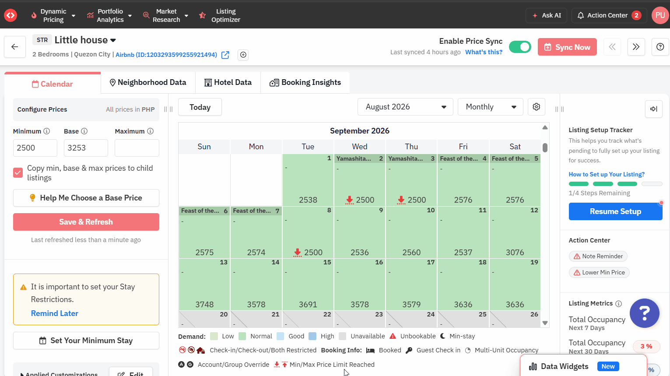This screenshot has height=376, width=670.
Task: Click plus icon beside listing ID
Action: [243, 55]
